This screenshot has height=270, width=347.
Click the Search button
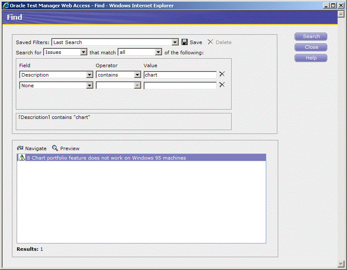click(311, 36)
